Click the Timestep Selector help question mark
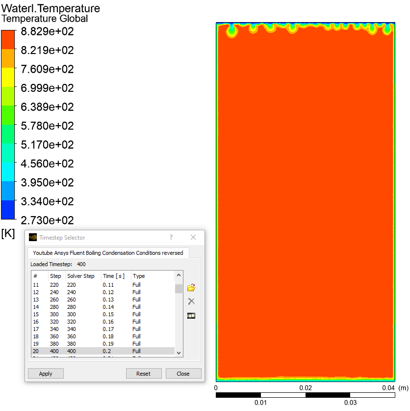410x411 pixels. 171,237
